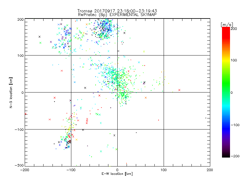This screenshot has width=247, height=185.
Task: Click the x-axis tick label '100'
Action: click(164, 170)
